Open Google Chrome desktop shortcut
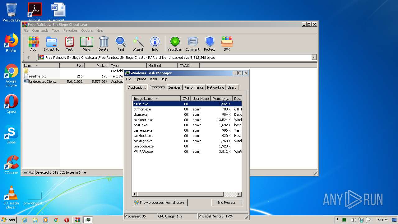The height and width of the screenshot is (224, 398). tap(11, 76)
